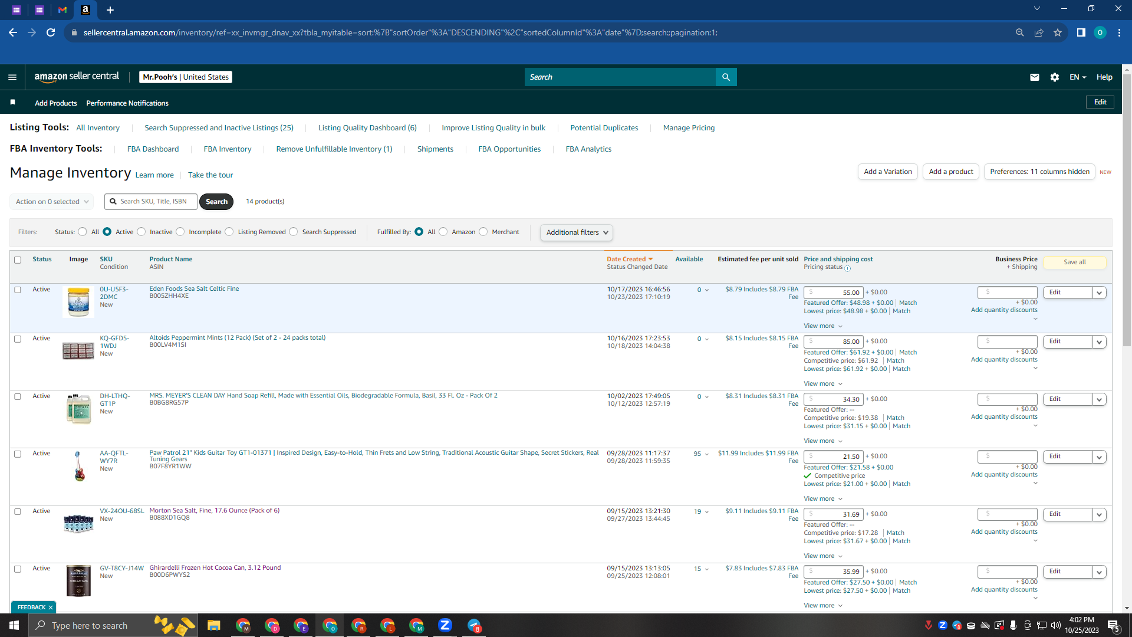This screenshot has height=637, width=1132.
Task: Open Edit dropdown arrow for Paw Patrol row
Action: [1099, 457]
